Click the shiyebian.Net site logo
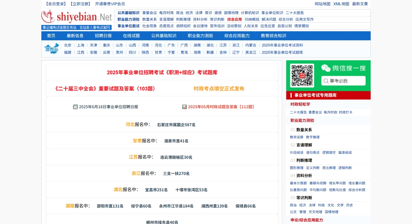This screenshot has width=412, height=224. [x=77, y=16]
